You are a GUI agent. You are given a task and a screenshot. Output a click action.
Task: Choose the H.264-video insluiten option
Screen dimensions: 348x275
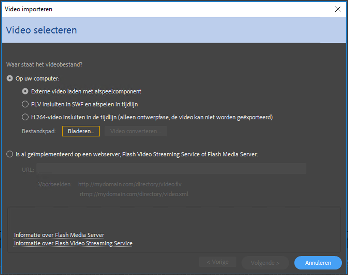[x=25, y=117]
